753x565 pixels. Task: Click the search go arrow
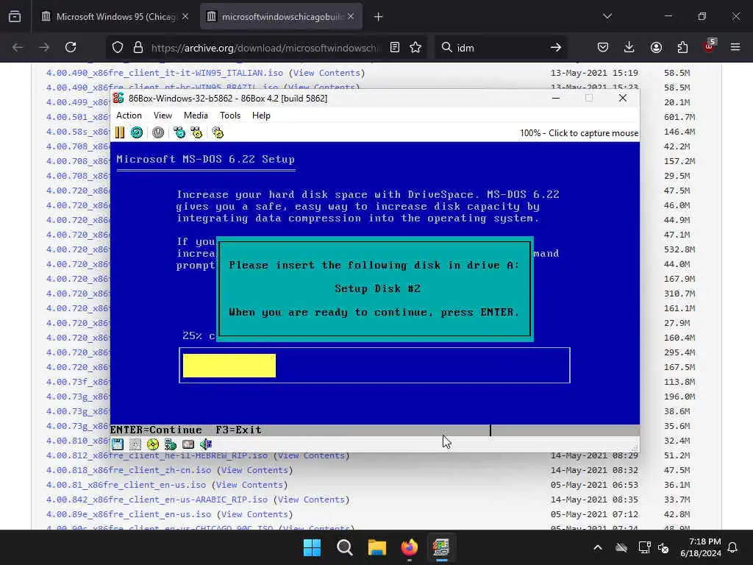coord(556,47)
